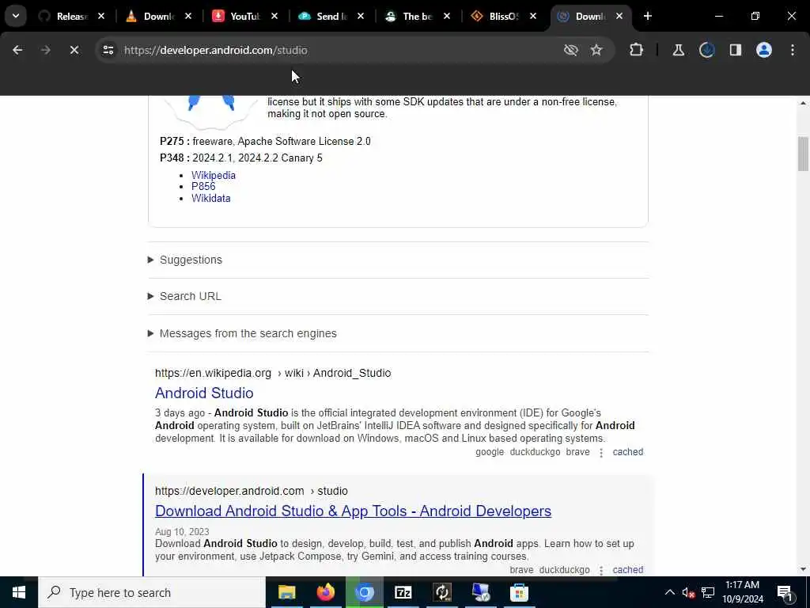Open the Android Studio Wikipedia result title

tap(204, 393)
